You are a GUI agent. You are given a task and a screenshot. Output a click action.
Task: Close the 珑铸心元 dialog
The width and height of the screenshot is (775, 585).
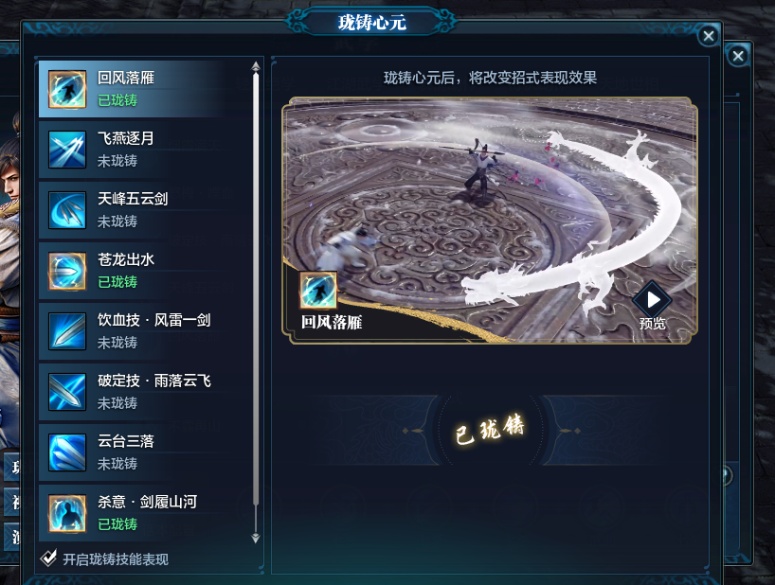click(x=709, y=36)
